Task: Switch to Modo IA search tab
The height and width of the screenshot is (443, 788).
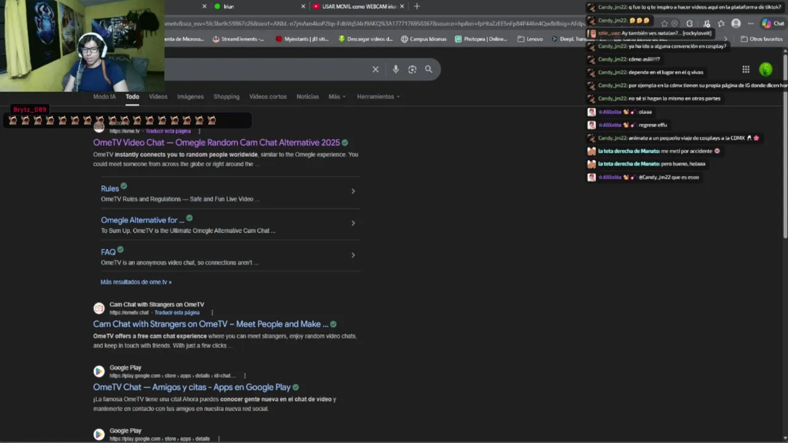Action: pyautogui.click(x=104, y=97)
